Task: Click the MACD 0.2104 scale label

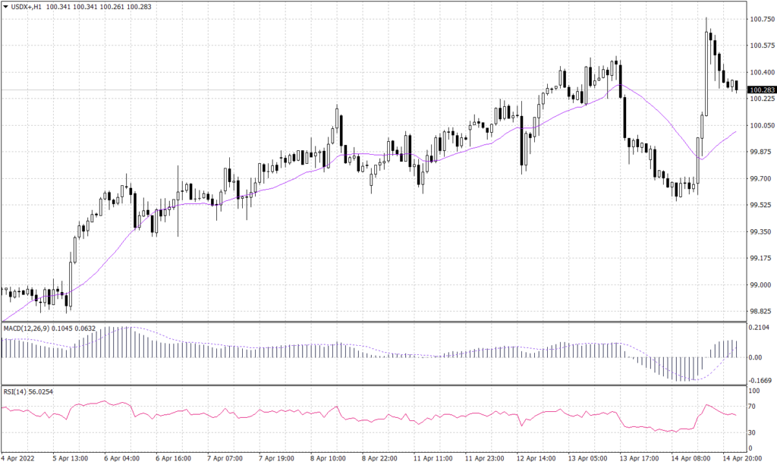Action: click(x=760, y=328)
